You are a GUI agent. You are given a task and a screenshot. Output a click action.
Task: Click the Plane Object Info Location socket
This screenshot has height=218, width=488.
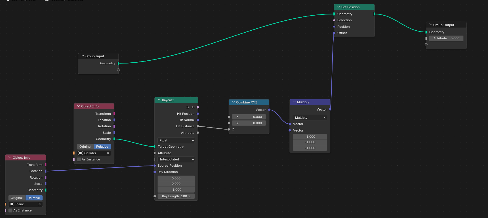[x=46, y=171]
